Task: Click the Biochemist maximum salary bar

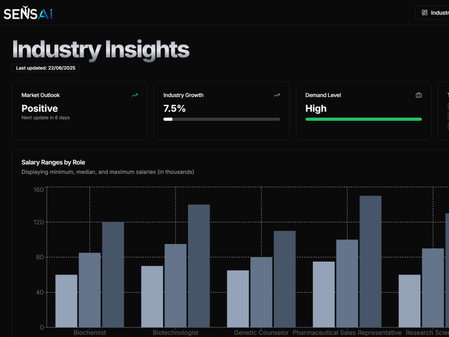Action: 113,275
